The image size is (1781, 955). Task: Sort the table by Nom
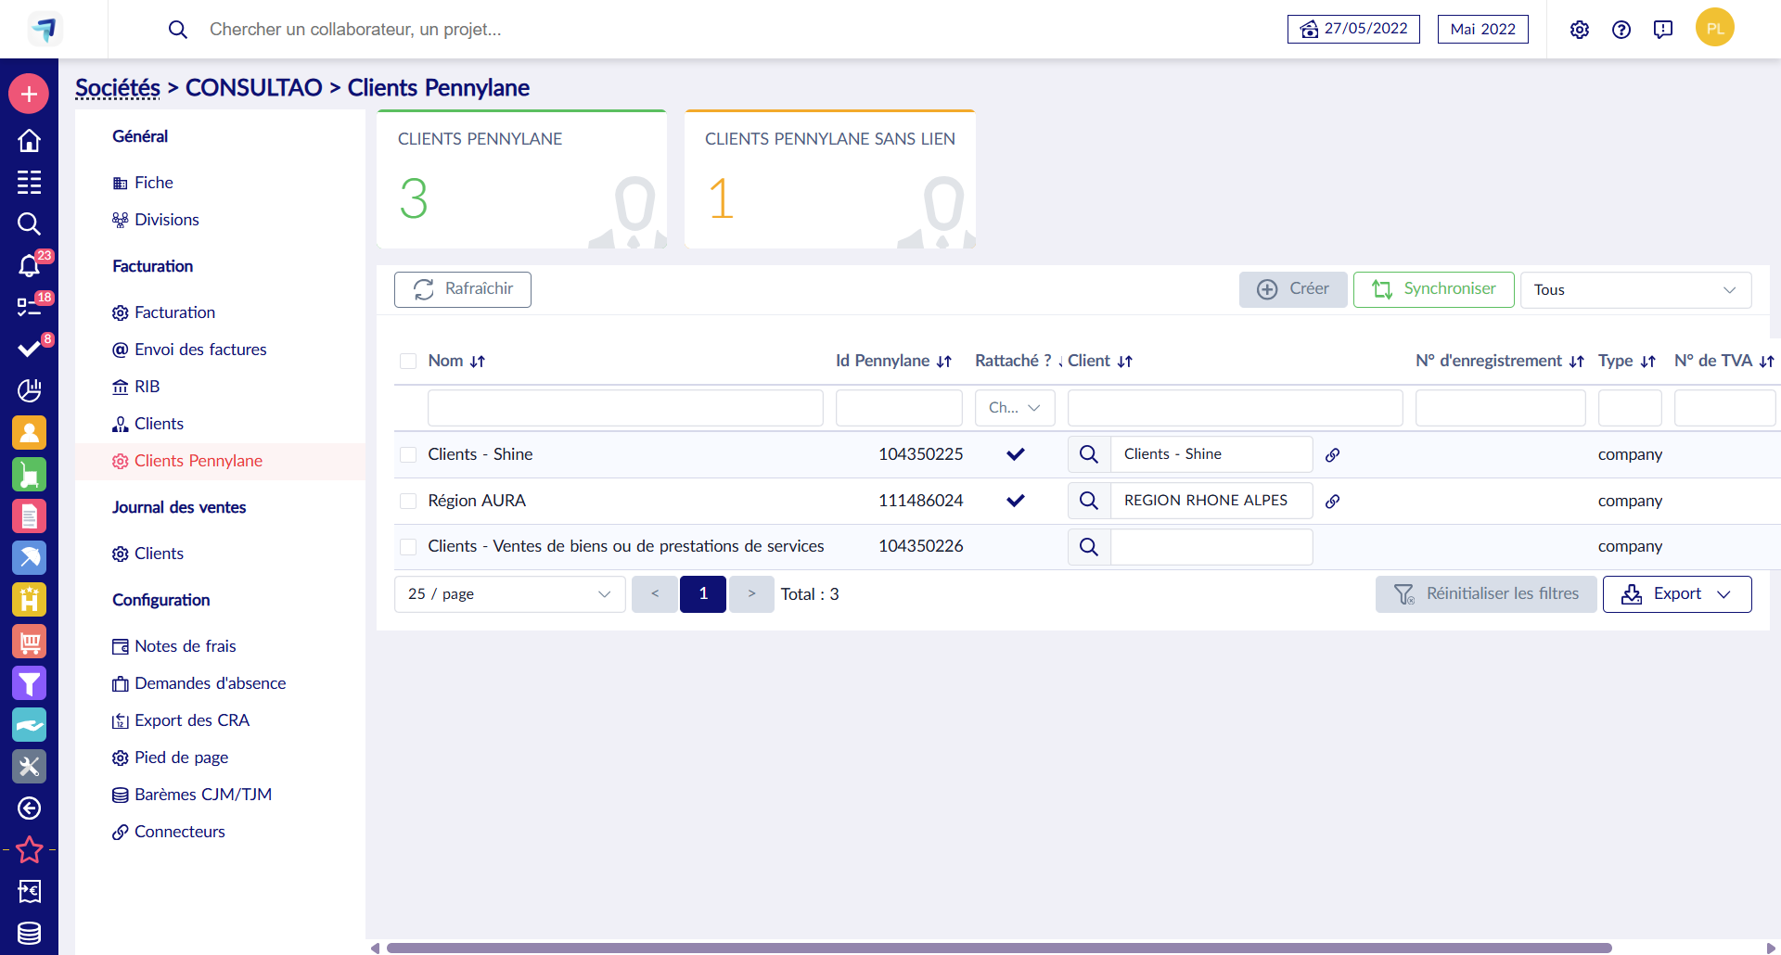pos(478,362)
